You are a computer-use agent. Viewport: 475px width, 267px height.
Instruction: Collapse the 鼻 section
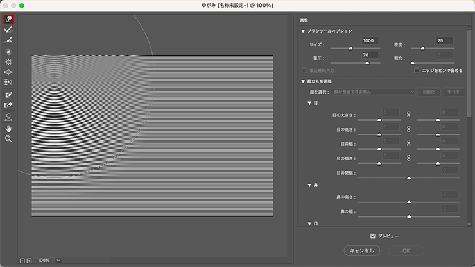coord(309,184)
